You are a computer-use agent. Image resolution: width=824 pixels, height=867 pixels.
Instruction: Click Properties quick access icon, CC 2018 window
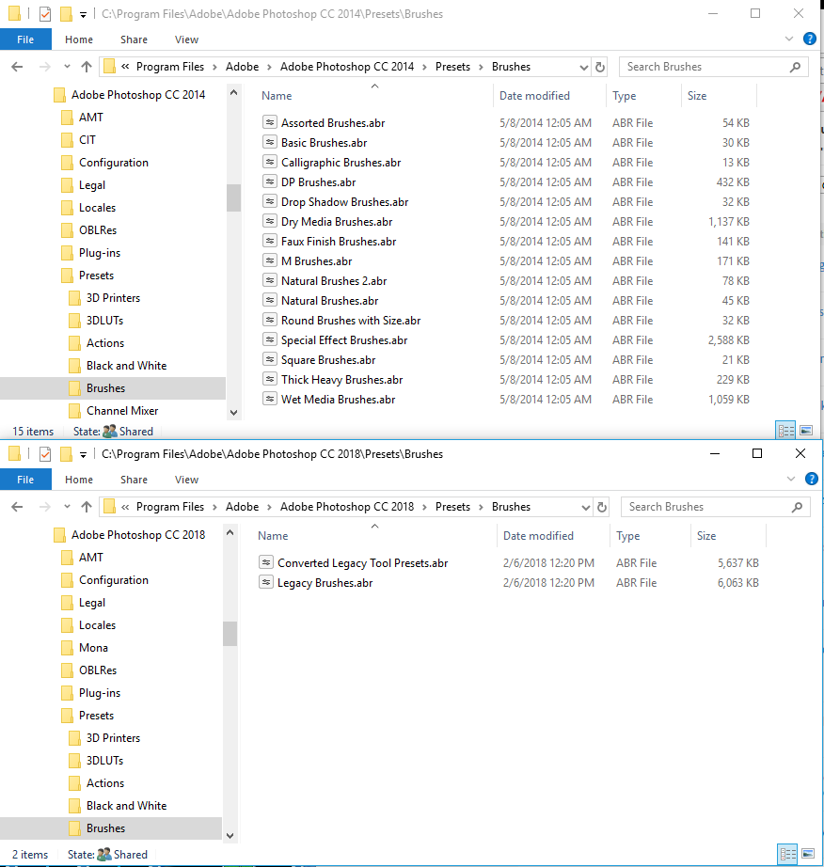tap(45, 454)
